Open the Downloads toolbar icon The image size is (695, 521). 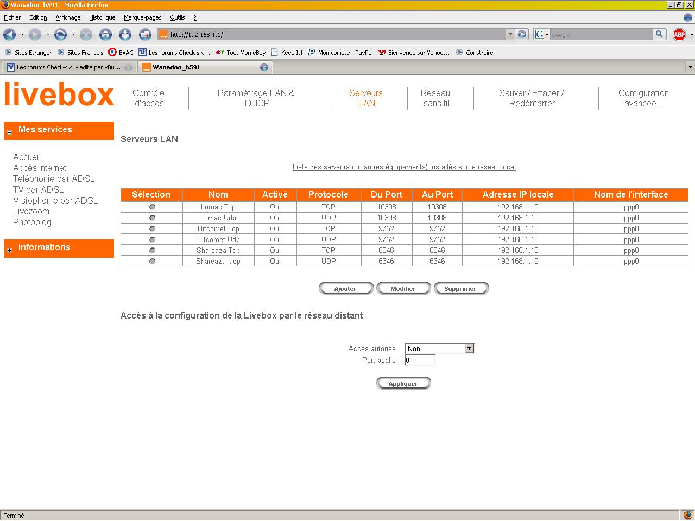(125, 35)
